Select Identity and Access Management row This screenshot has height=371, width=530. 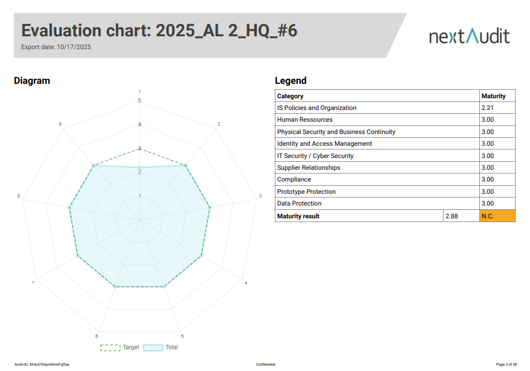click(x=325, y=144)
